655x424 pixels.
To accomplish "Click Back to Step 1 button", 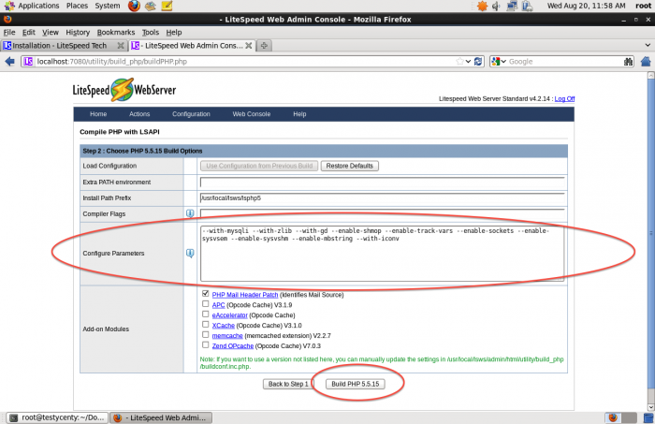I will (288, 384).
